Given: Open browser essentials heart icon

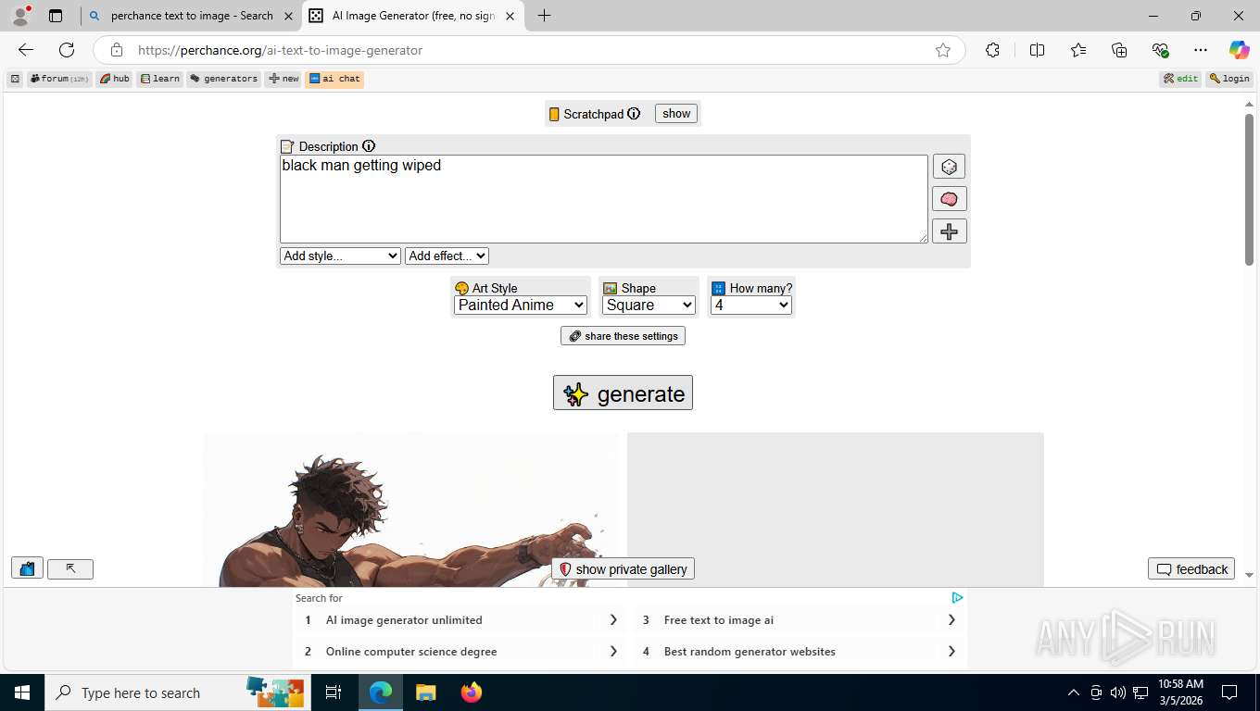Looking at the screenshot, I should [x=1160, y=50].
